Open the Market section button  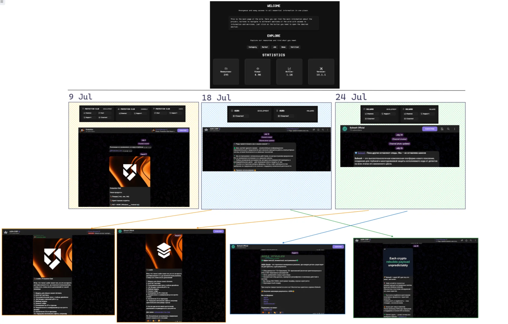coord(265,47)
